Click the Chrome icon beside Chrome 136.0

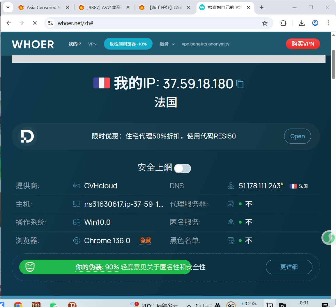(x=77, y=241)
